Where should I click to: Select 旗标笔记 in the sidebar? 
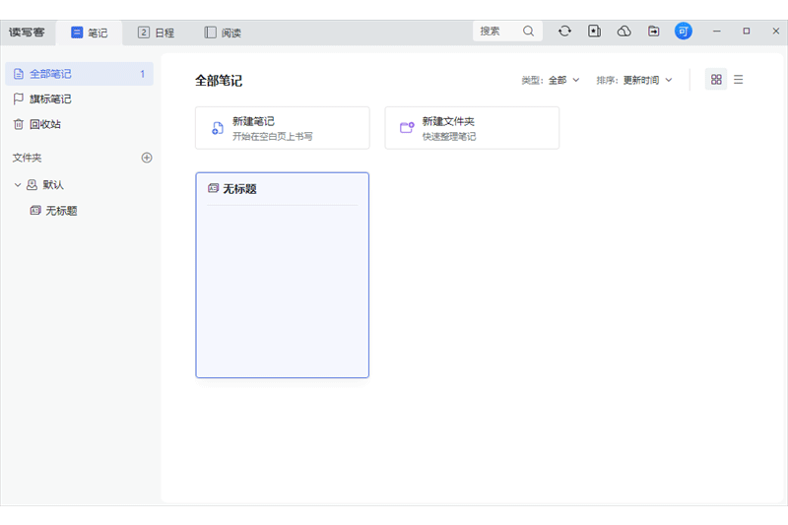(x=49, y=98)
